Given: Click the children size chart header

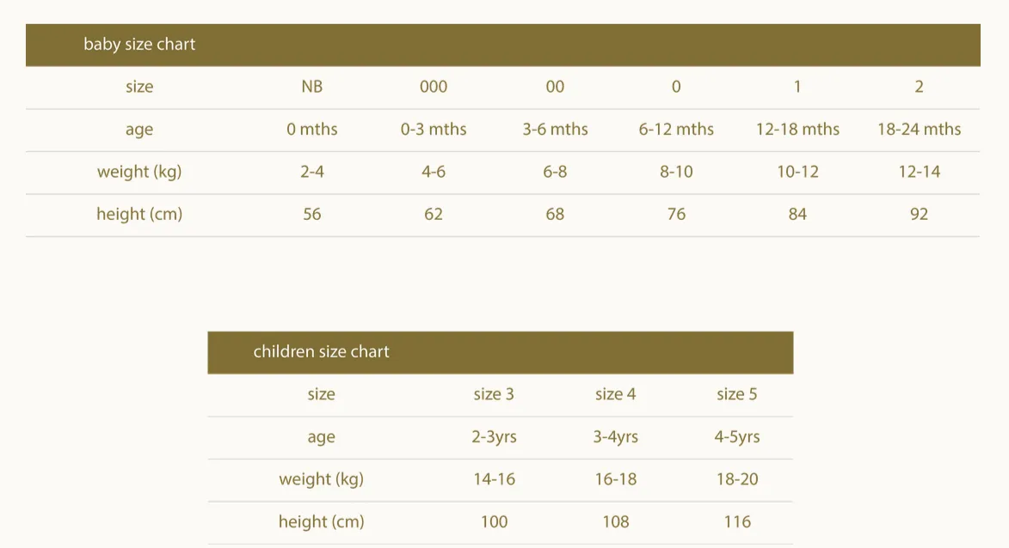Looking at the screenshot, I should click(x=500, y=352).
